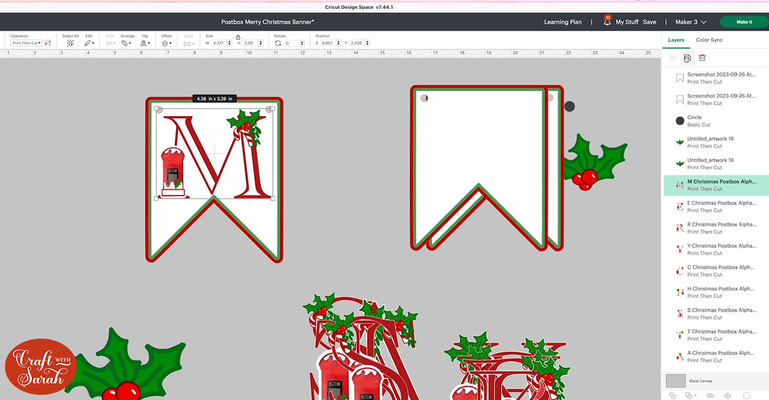Image resolution: width=769 pixels, height=400 pixels.
Task: Click the Select All icon
Action: 70,44
